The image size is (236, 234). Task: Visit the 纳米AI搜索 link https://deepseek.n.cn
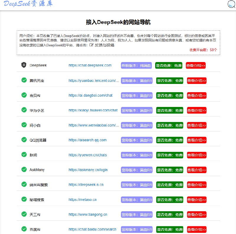point(86,184)
